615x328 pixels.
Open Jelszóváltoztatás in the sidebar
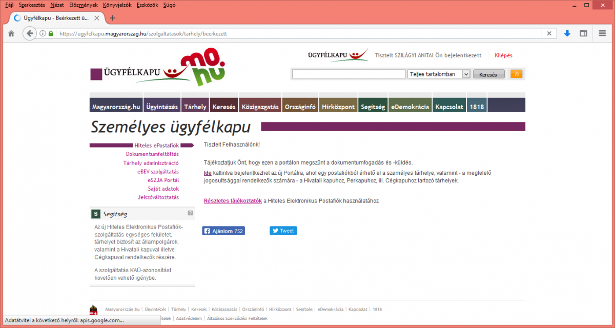[x=158, y=197]
